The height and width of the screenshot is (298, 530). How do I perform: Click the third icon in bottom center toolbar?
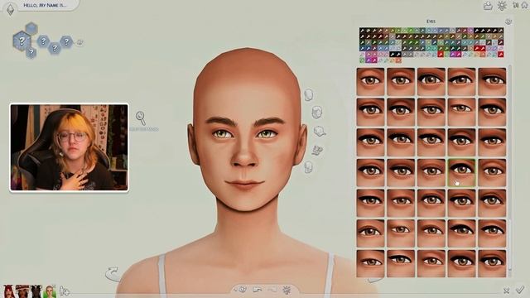pos(272,290)
